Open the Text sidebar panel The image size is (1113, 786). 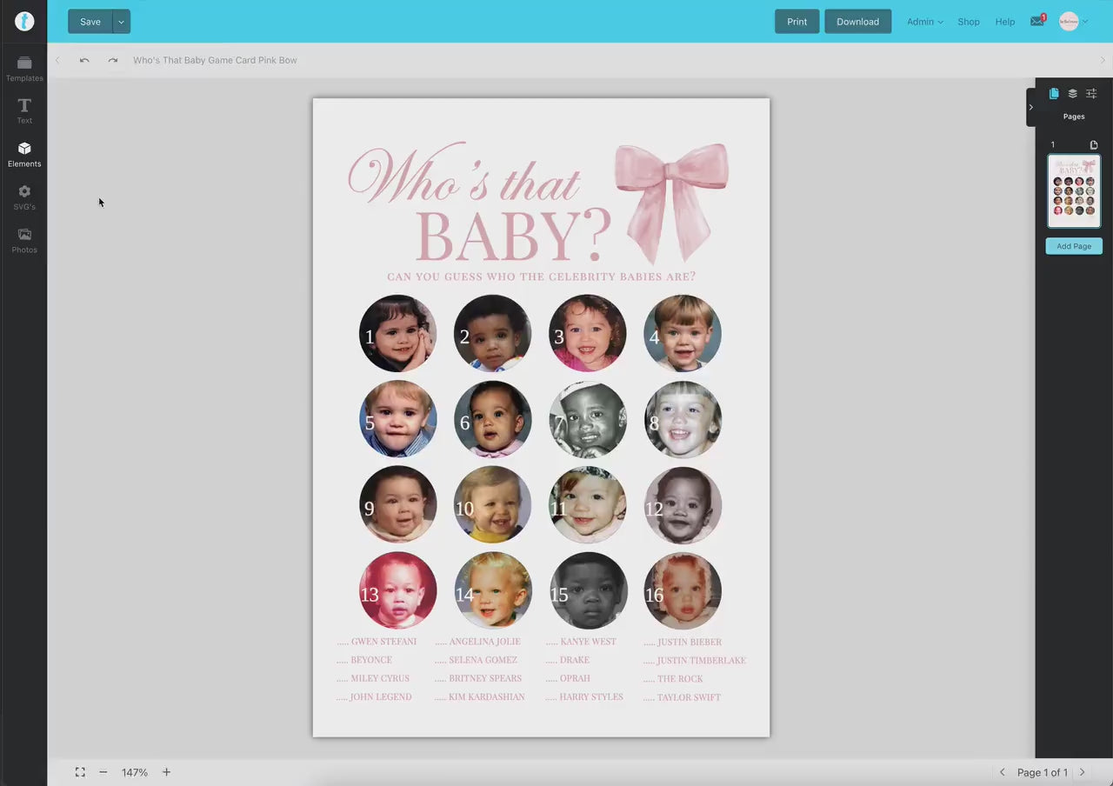pos(24,111)
